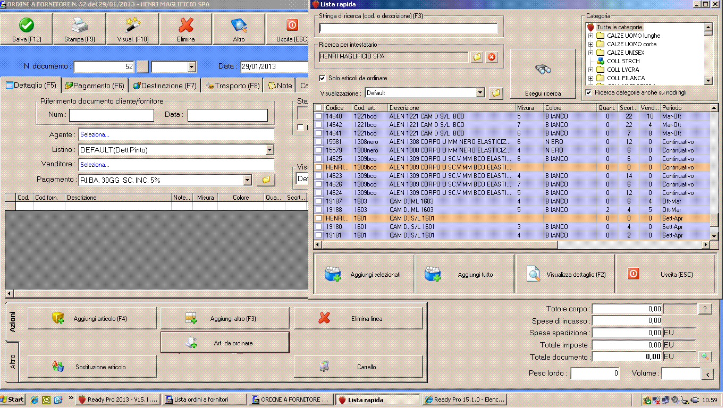
Task: Open the Pagamento RI.BA. dropdown list
Action: [x=247, y=181]
